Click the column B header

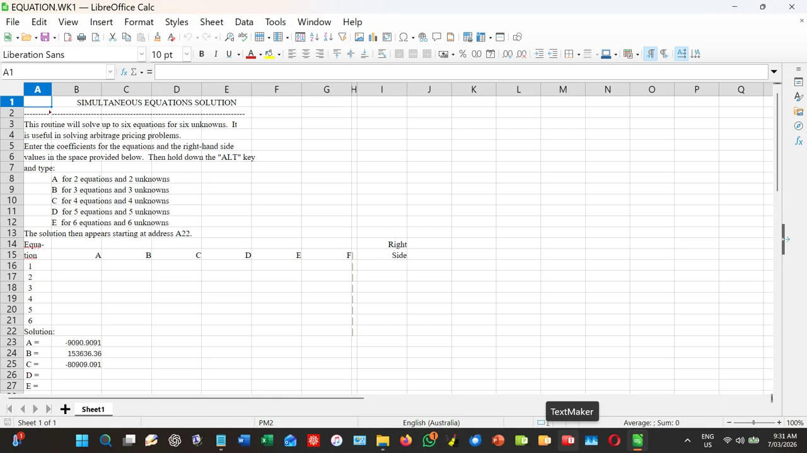76,89
